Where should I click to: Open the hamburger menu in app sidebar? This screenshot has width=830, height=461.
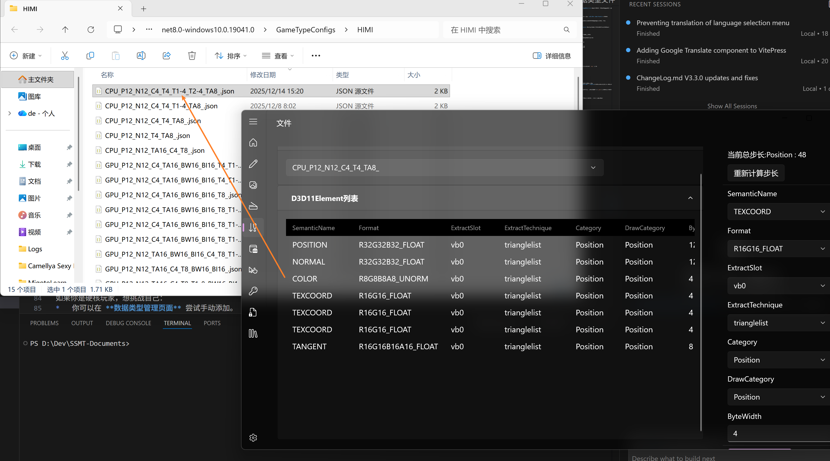coord(253,122)
